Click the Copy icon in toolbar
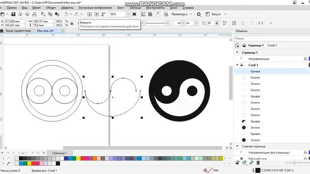 [x=50, y=14]
